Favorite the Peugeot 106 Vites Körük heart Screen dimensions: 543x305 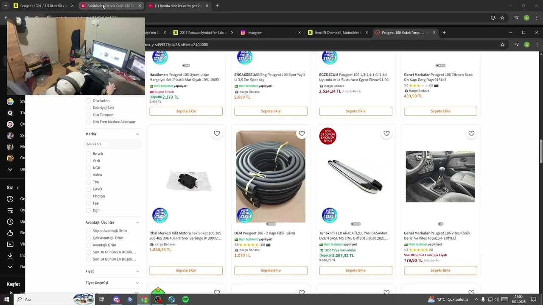[471, 133]
